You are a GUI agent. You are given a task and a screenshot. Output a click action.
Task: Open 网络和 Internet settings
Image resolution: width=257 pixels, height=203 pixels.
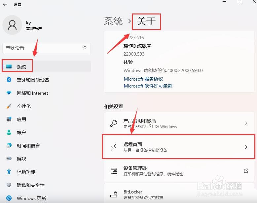point(46,93)
